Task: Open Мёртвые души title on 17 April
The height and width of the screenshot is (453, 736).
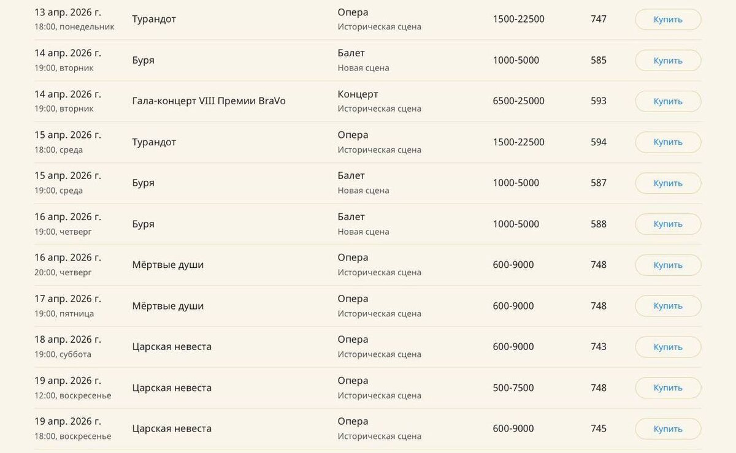Action: [167, 306]
